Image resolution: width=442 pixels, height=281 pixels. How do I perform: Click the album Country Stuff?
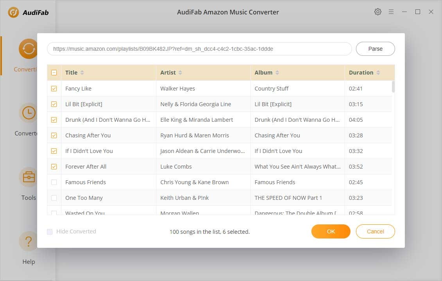click(271, 89)
